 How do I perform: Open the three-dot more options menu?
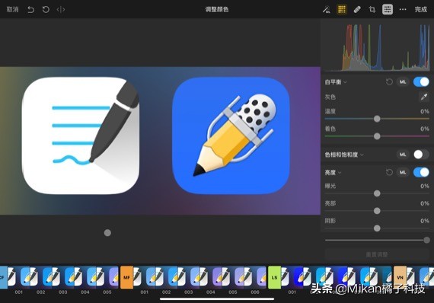[403, 10]
